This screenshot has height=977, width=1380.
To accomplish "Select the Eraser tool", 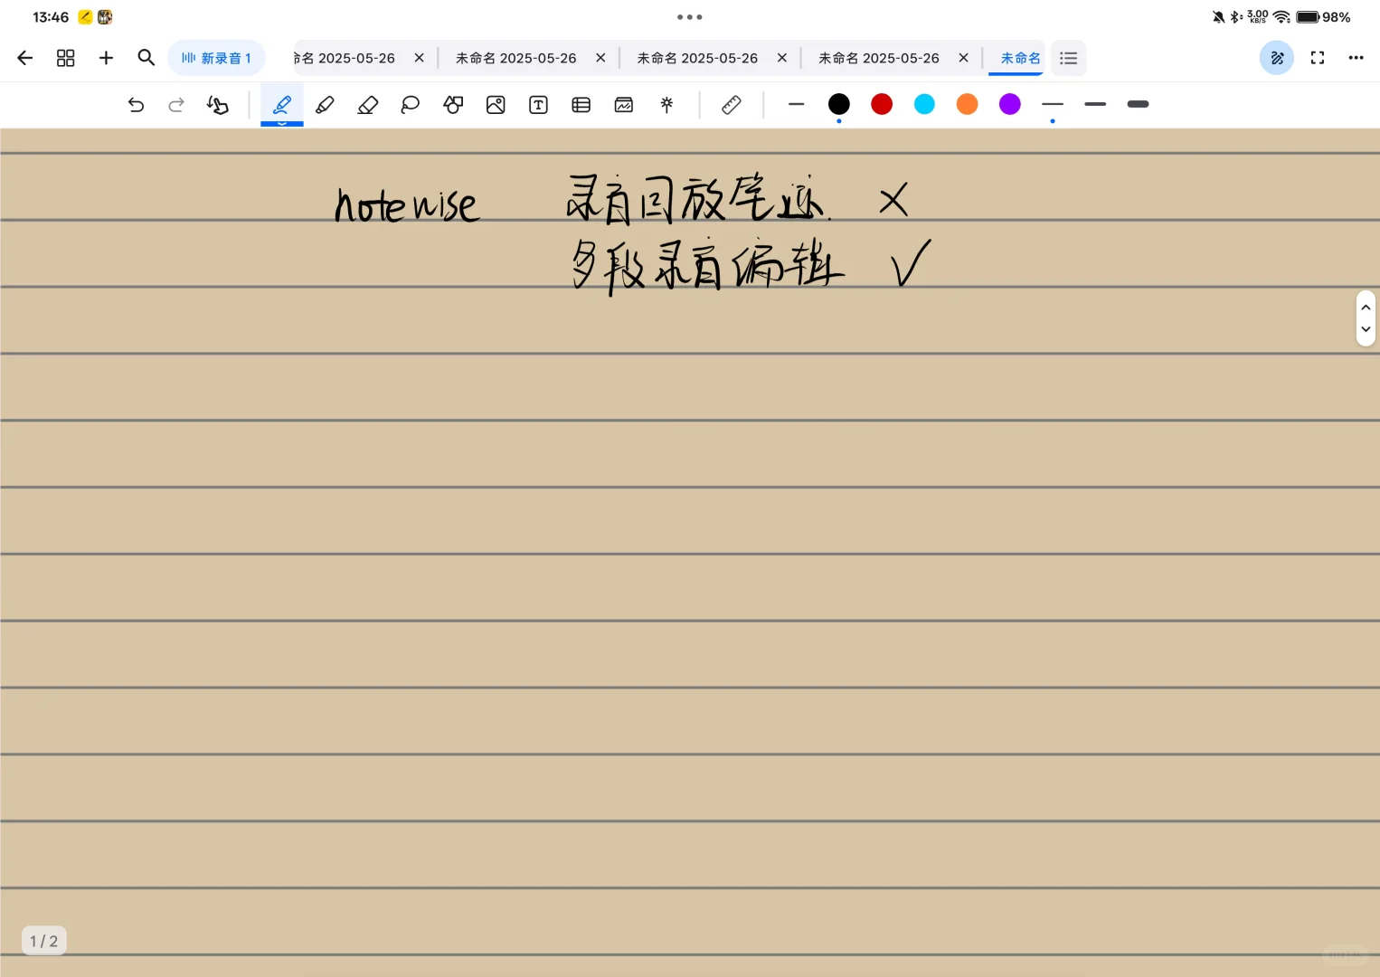I will point(367,104).
